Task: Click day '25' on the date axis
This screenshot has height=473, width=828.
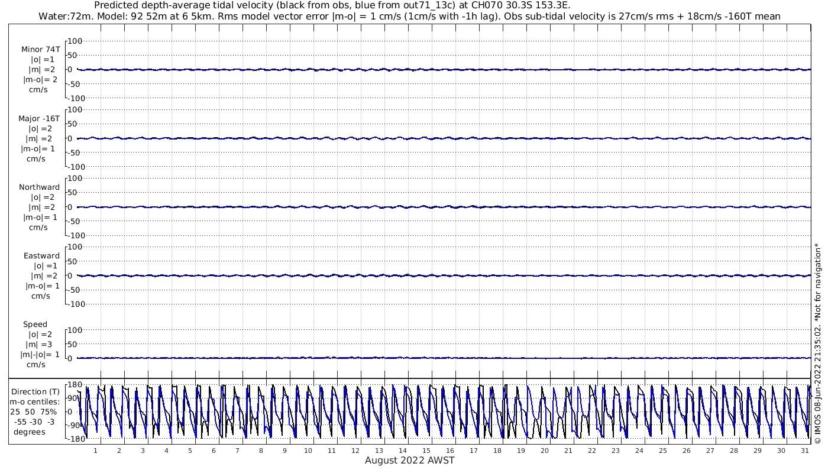Action: pyautogui.click(x=663, y=451)
